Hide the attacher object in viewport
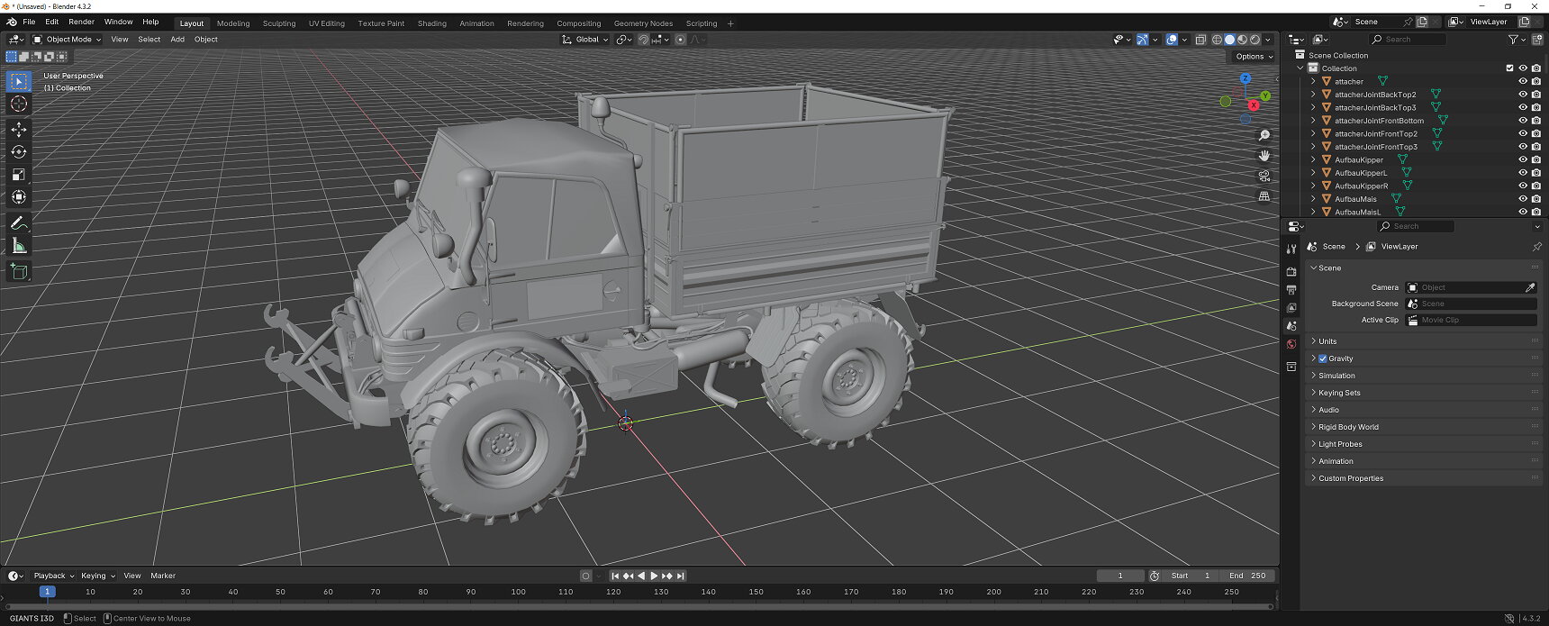1549x626 pixels. click(1523, 81)
